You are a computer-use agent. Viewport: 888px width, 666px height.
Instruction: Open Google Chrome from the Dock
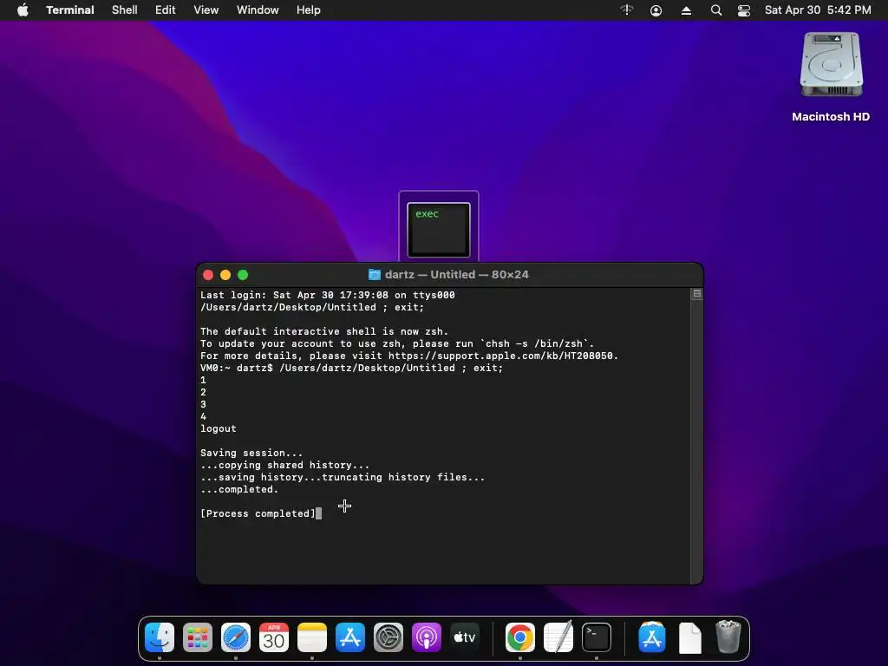coord(520,637)
